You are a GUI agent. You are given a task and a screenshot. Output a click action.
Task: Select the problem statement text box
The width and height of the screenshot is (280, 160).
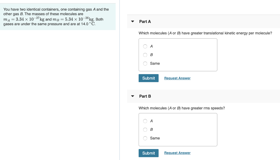pyautogui.click(x=58, y=16)
